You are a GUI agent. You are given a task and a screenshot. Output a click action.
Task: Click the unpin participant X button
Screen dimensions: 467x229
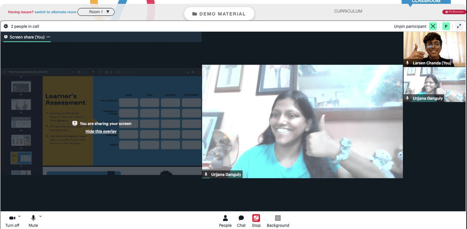click(433, 26)
